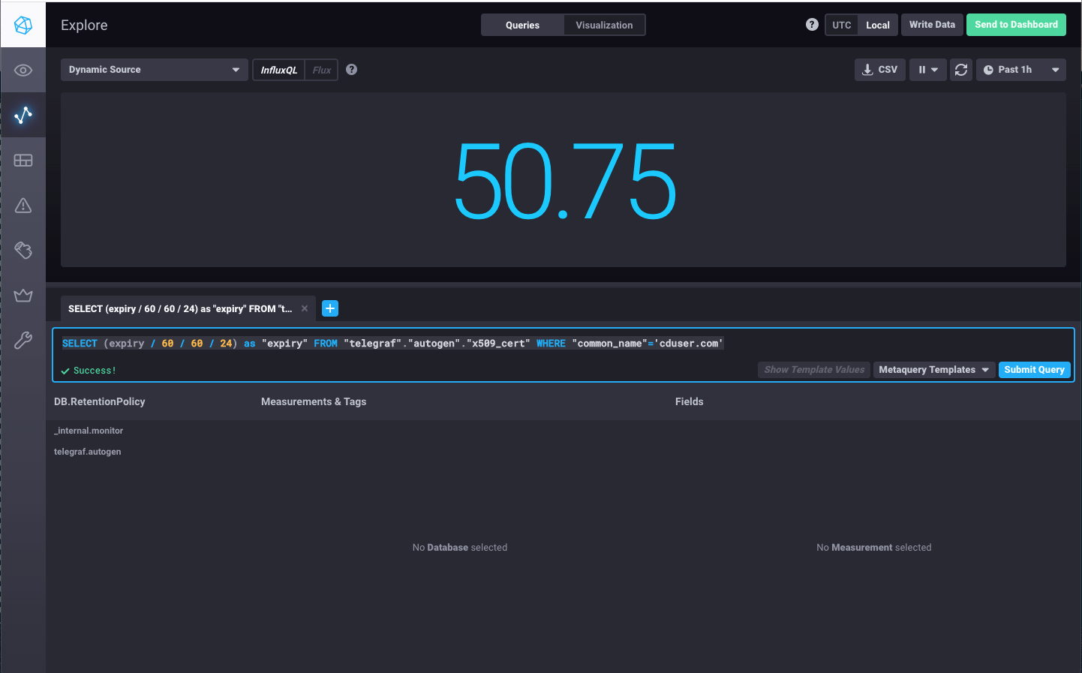Switch to the Visualization tab
The width and height of the screenshot is (1082, 673).
604,26
